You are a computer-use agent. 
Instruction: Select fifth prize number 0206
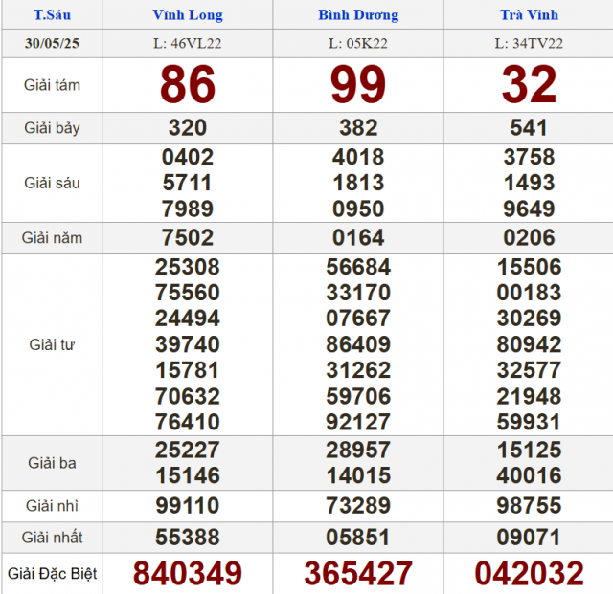coord(529,237)
